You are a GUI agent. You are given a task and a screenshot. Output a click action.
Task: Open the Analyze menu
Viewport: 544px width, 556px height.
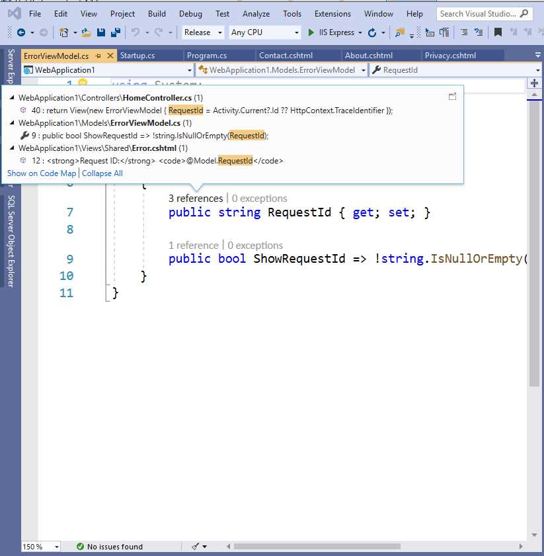[256, 13]
